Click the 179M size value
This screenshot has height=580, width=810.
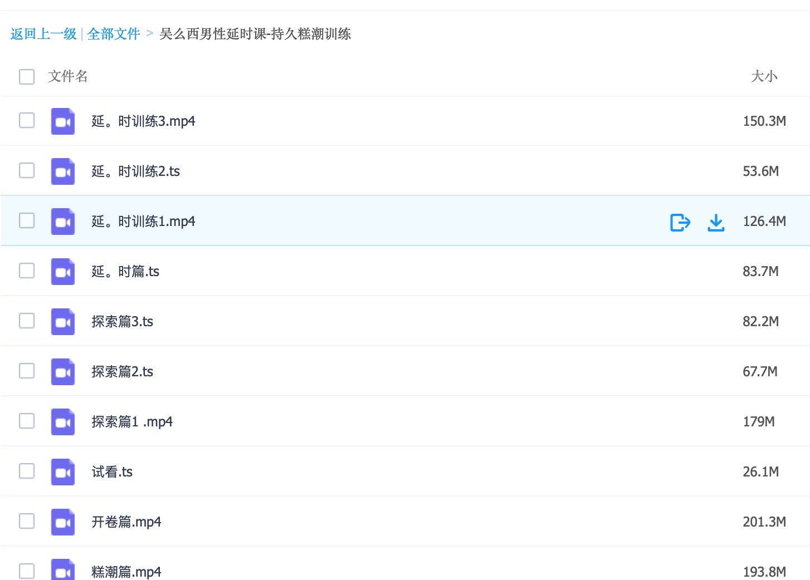759,422
